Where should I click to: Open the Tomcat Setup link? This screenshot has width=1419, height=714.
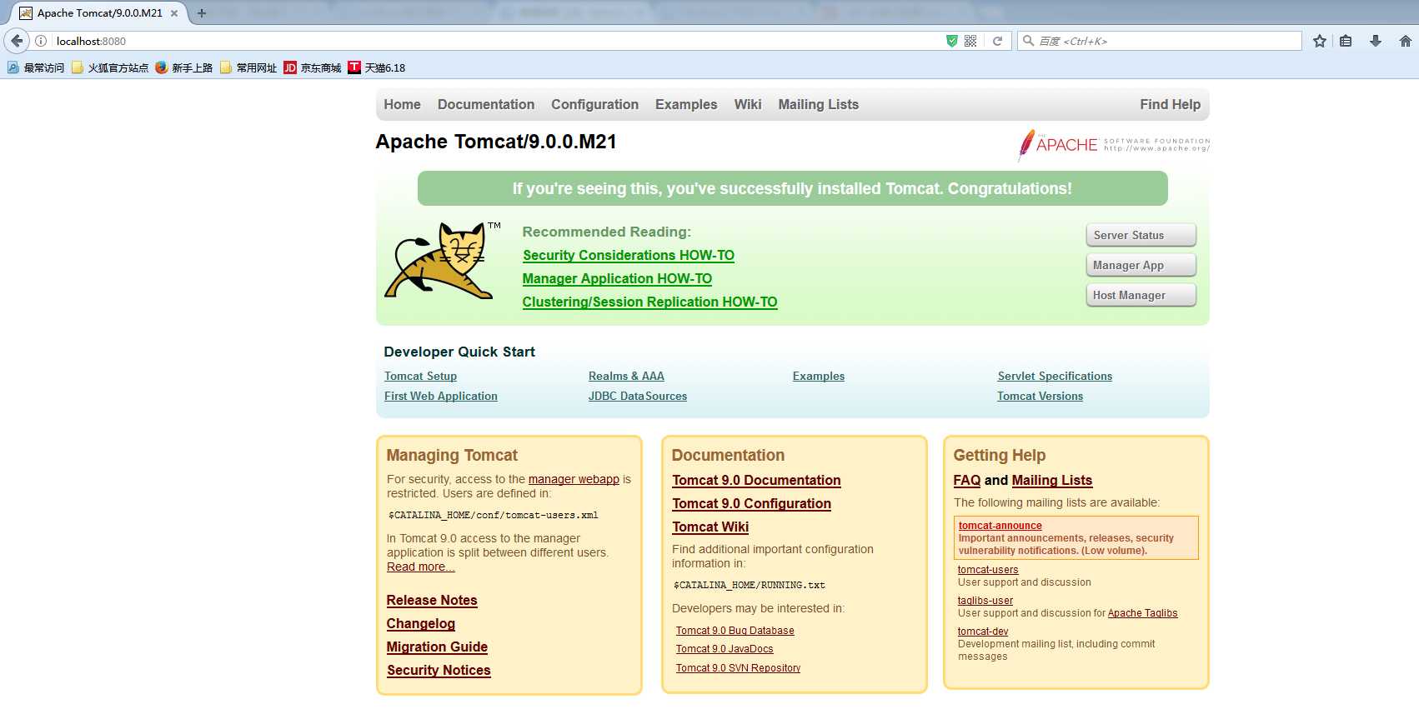pos(420,376)
